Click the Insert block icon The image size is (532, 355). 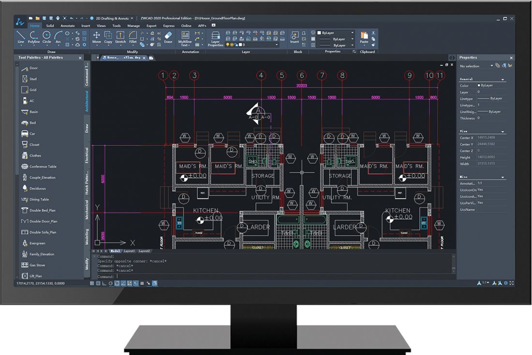[294, 37]
